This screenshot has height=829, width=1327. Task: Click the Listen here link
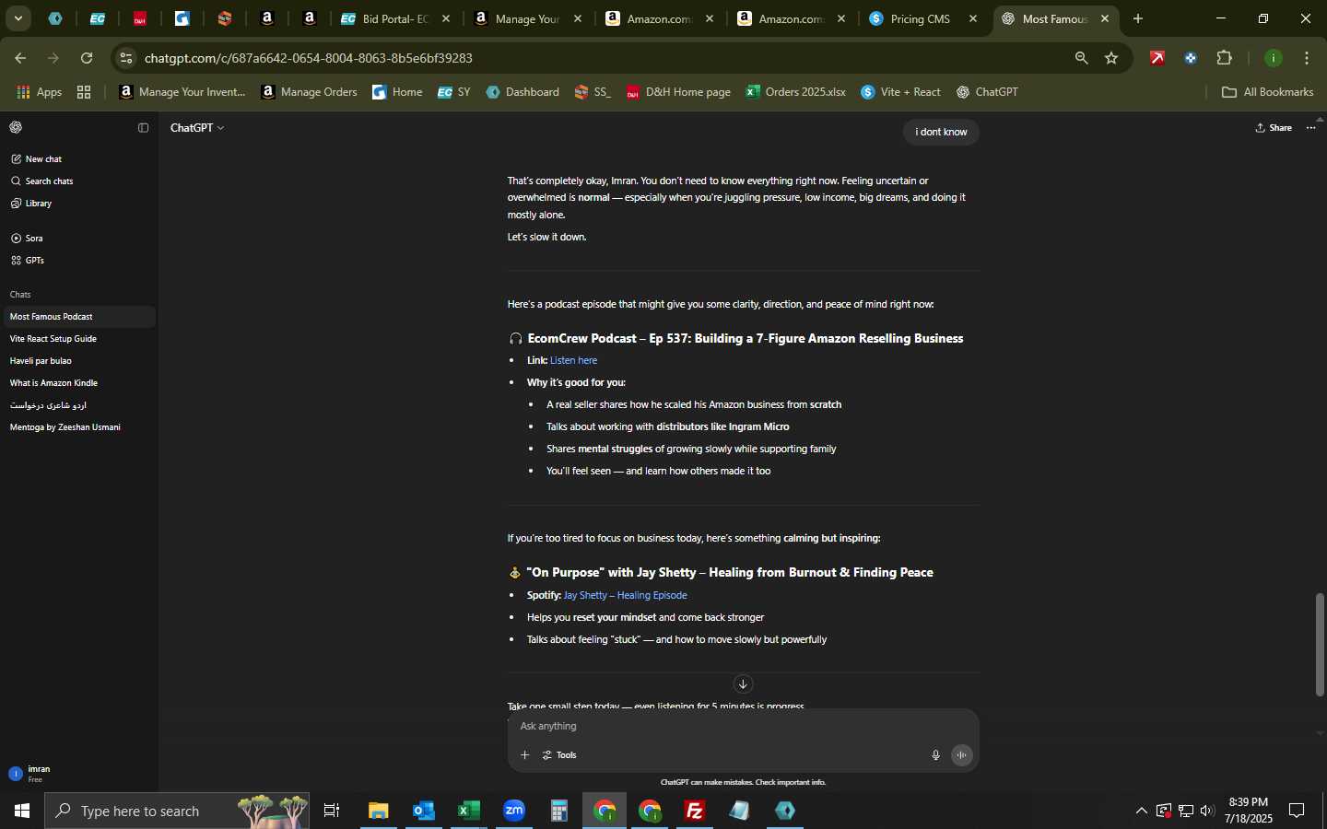click(x=573, y=360)
